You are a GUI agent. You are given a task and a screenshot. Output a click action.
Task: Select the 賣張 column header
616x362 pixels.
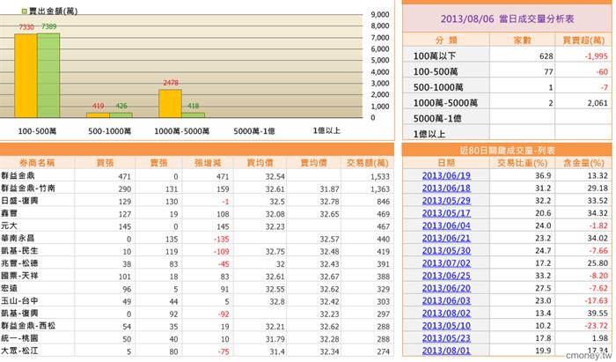[x=158, y=163]
